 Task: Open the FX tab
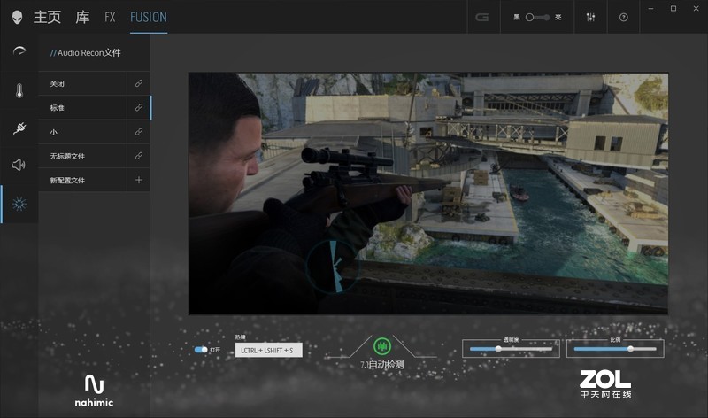tap(110, 17)
